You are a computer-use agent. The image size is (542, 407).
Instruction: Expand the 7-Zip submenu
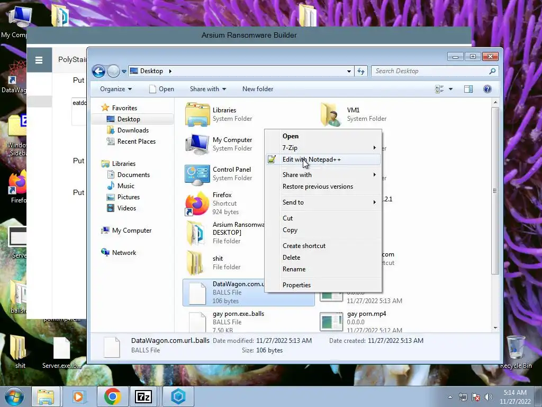(324, 148)
